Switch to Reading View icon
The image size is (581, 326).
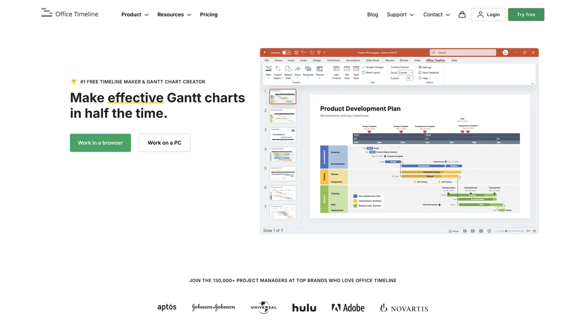coord(481,231)
